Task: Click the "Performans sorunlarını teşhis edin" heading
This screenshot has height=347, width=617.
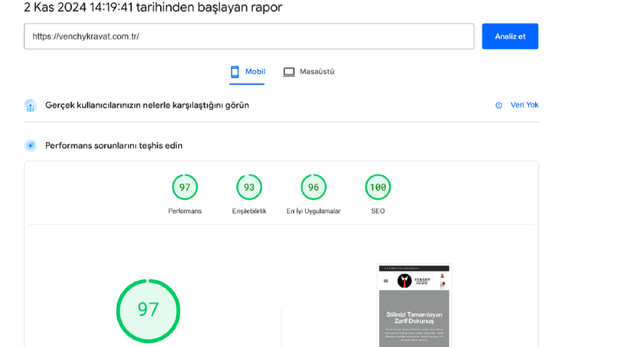Action: pyautogui.click(x=114, y=145)
